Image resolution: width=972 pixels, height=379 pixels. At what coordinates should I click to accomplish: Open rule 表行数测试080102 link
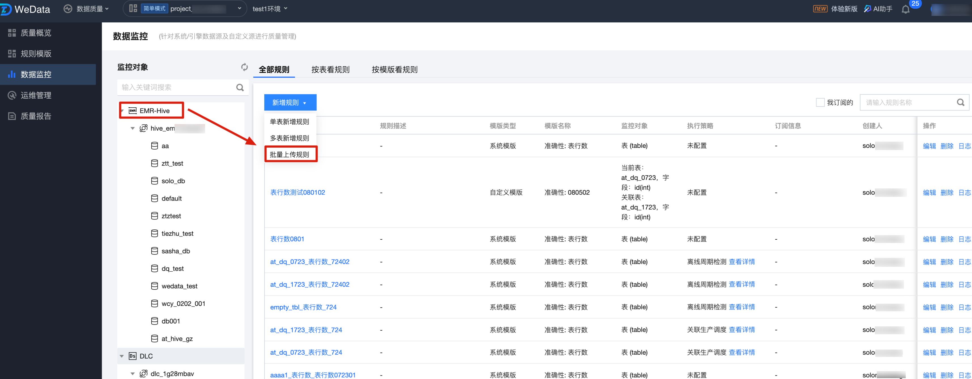click(x=297, y=192)
